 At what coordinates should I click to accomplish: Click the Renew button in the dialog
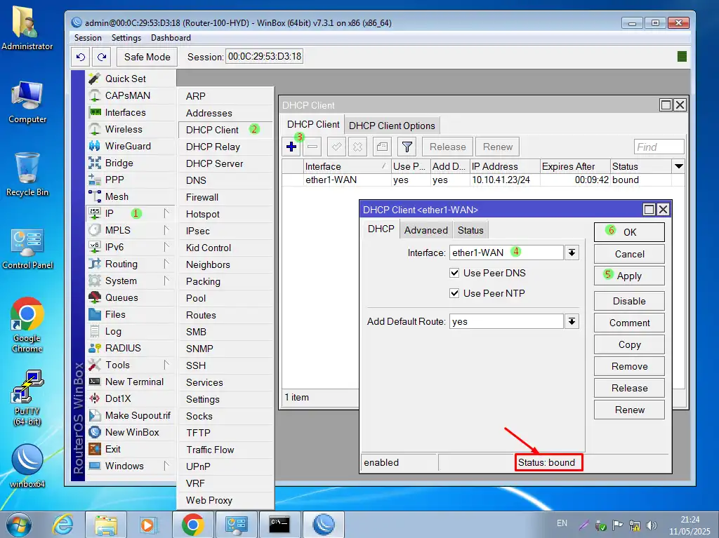(629, 410)
